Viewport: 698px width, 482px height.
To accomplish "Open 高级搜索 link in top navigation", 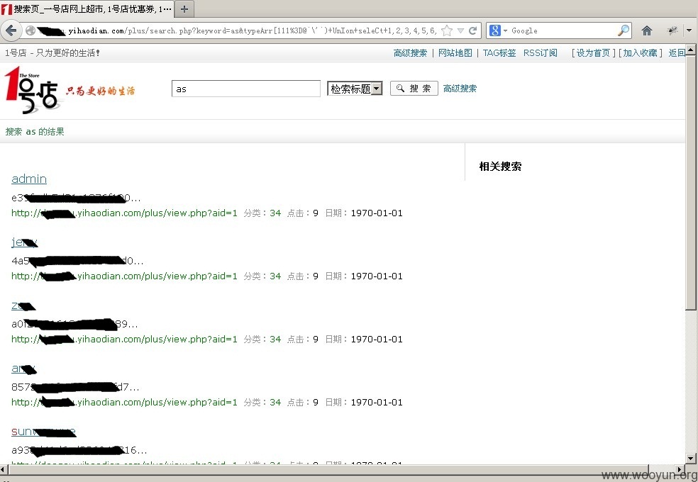I will coord(410,53).
